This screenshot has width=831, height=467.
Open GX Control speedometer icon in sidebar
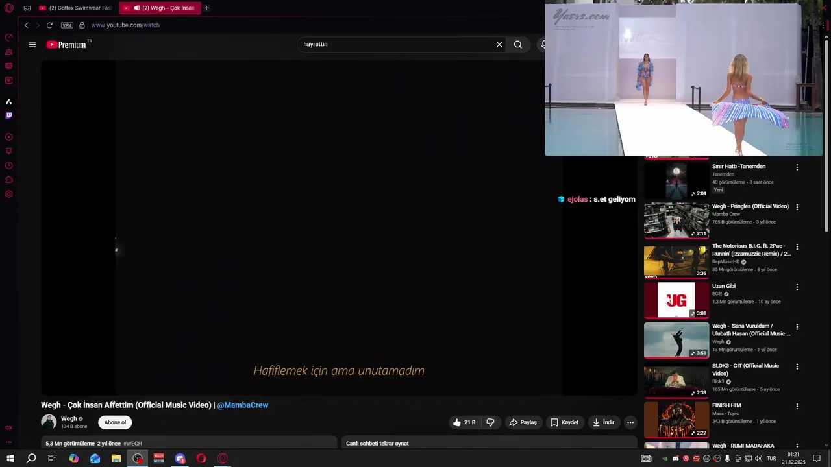9,38
